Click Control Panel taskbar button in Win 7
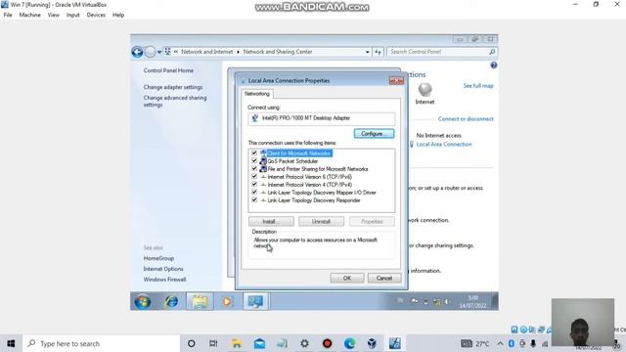This screenshot has height=352, width=626. (x=255, y=301)
